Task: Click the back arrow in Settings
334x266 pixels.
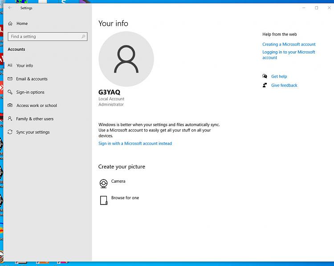Action: click(x=10, y=8)
